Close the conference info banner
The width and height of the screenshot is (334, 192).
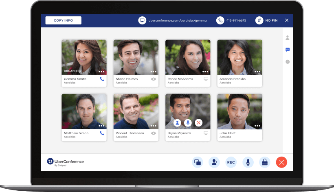tap(287, 20)
